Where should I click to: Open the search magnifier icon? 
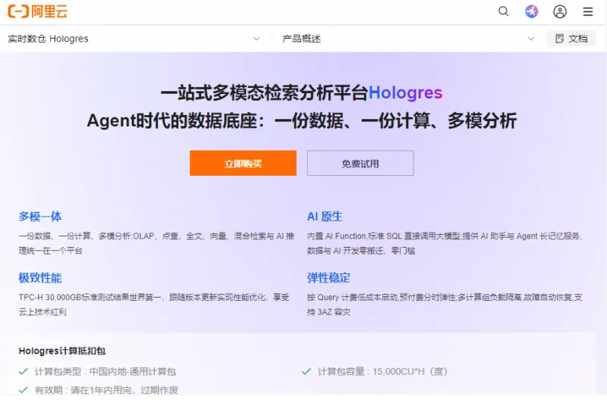point(503,11)
